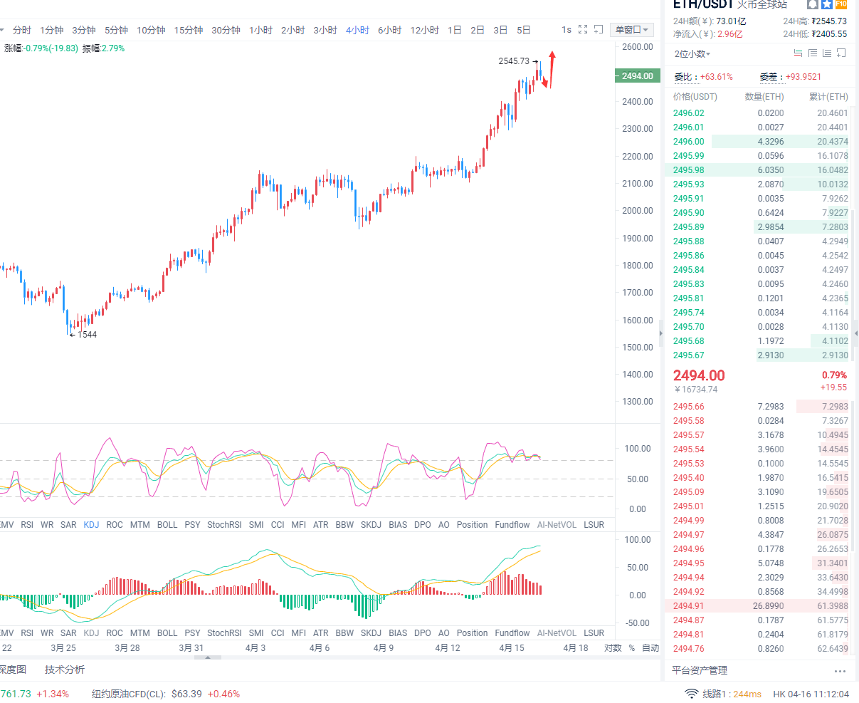Viewport: 859px width, 703px height.
Task: Collapse the order book with the right edge handle
Action: coord(855,333)
